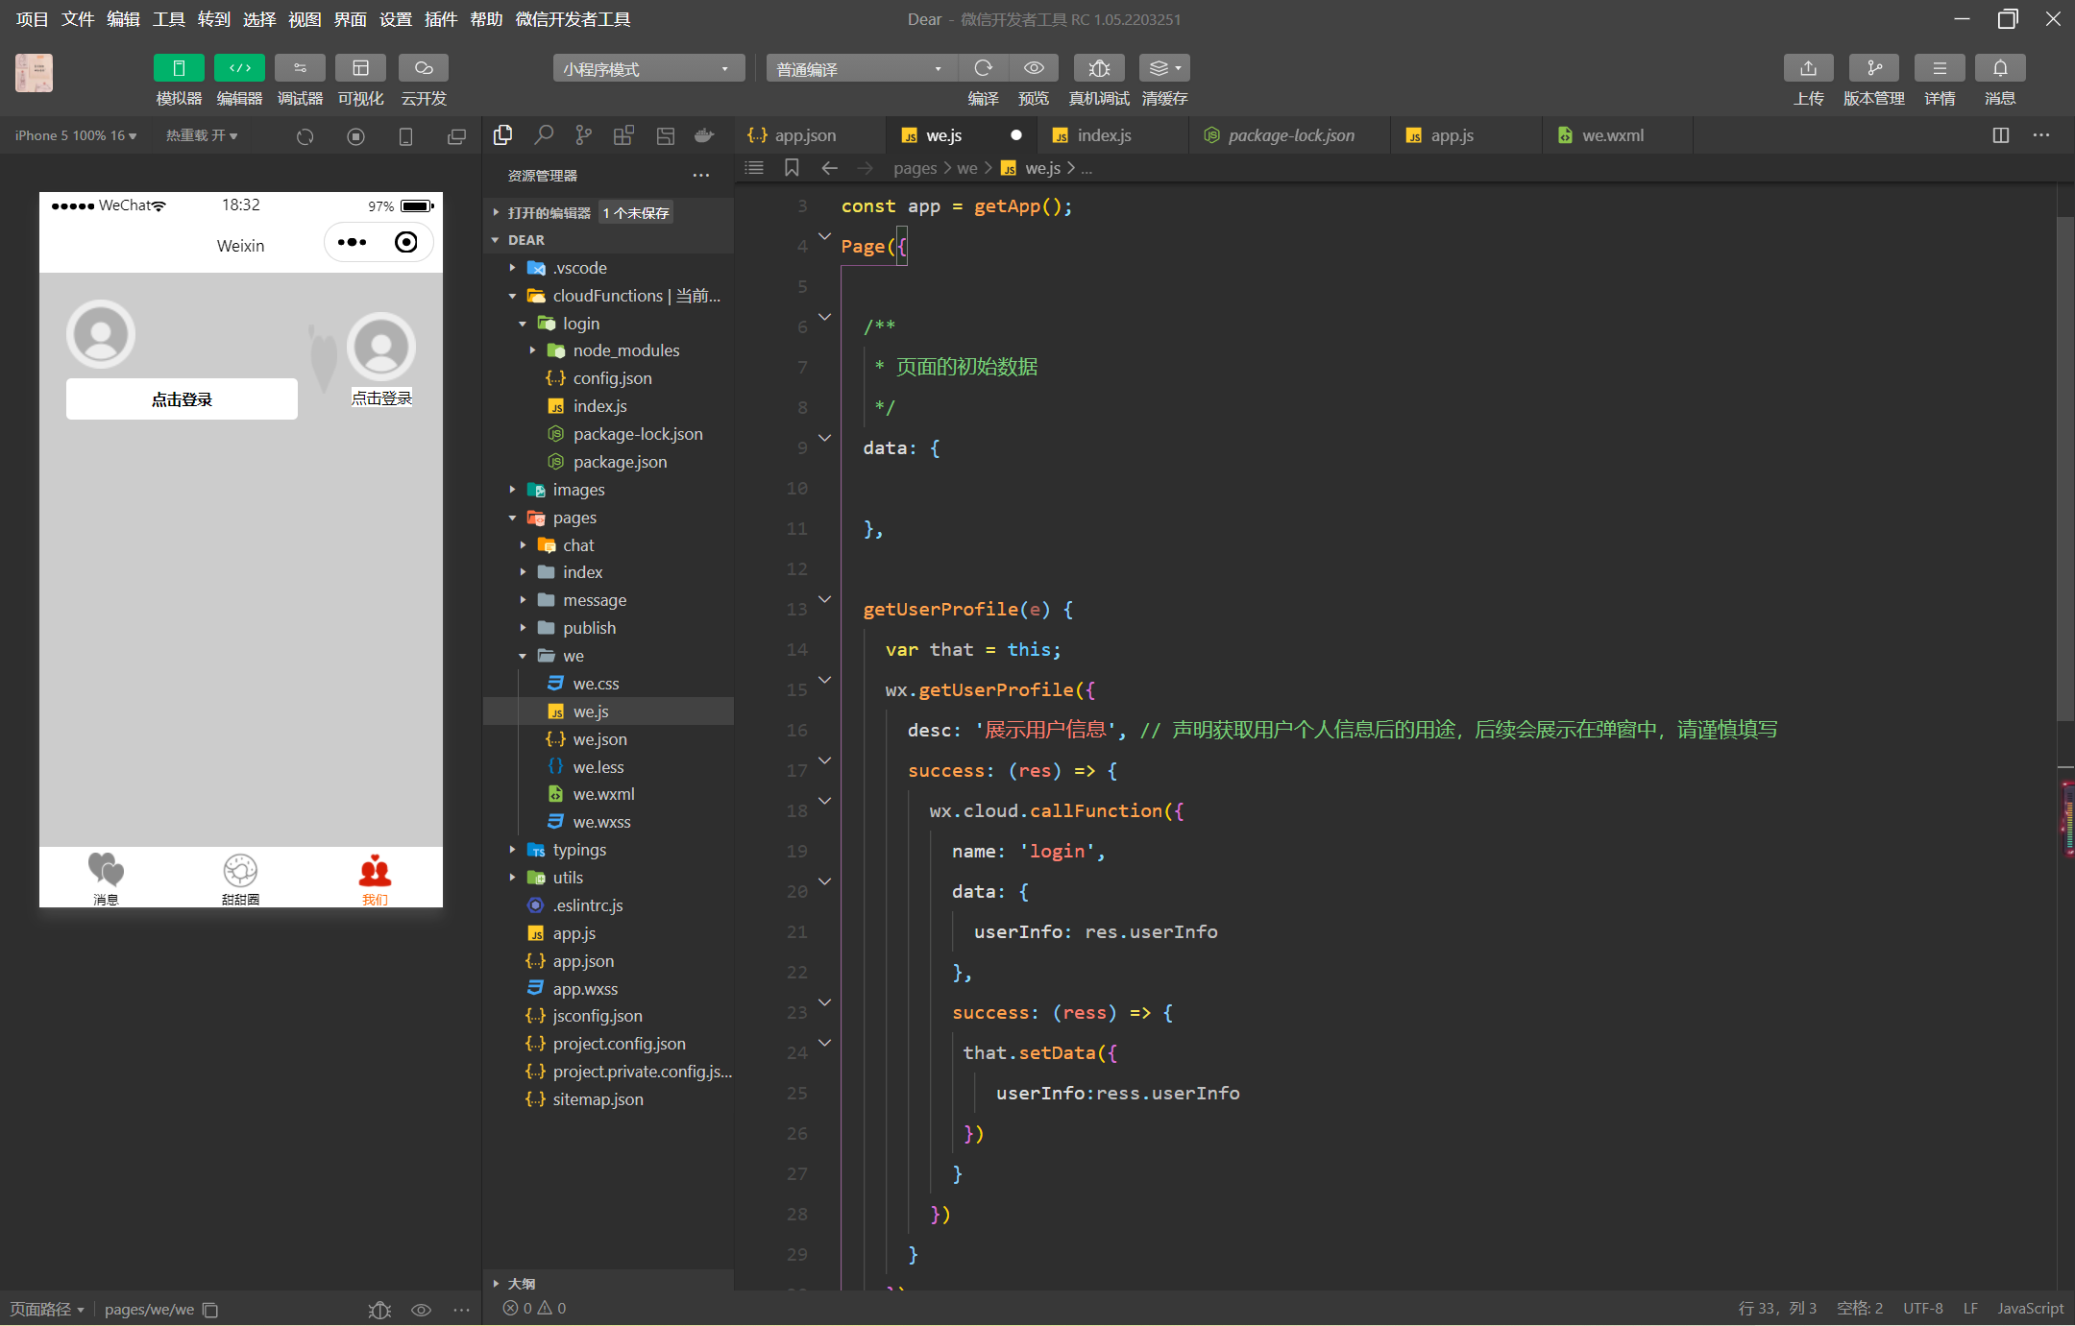Open the 设置 menu
Viewport: 2075px width, 1326px height.
coord(395,19)
